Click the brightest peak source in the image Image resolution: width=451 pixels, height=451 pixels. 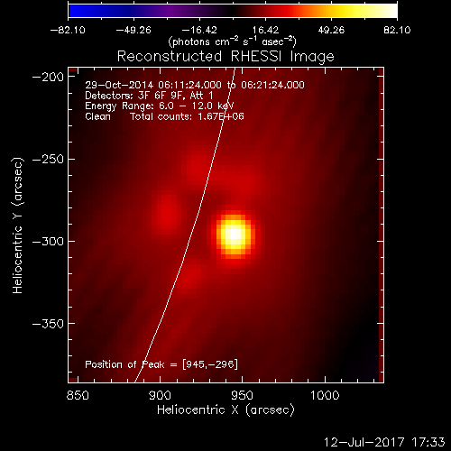pos(235,235)
